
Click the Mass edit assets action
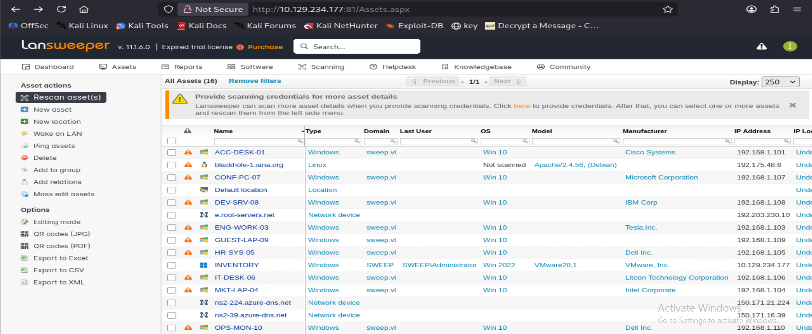tap(58, 194)
